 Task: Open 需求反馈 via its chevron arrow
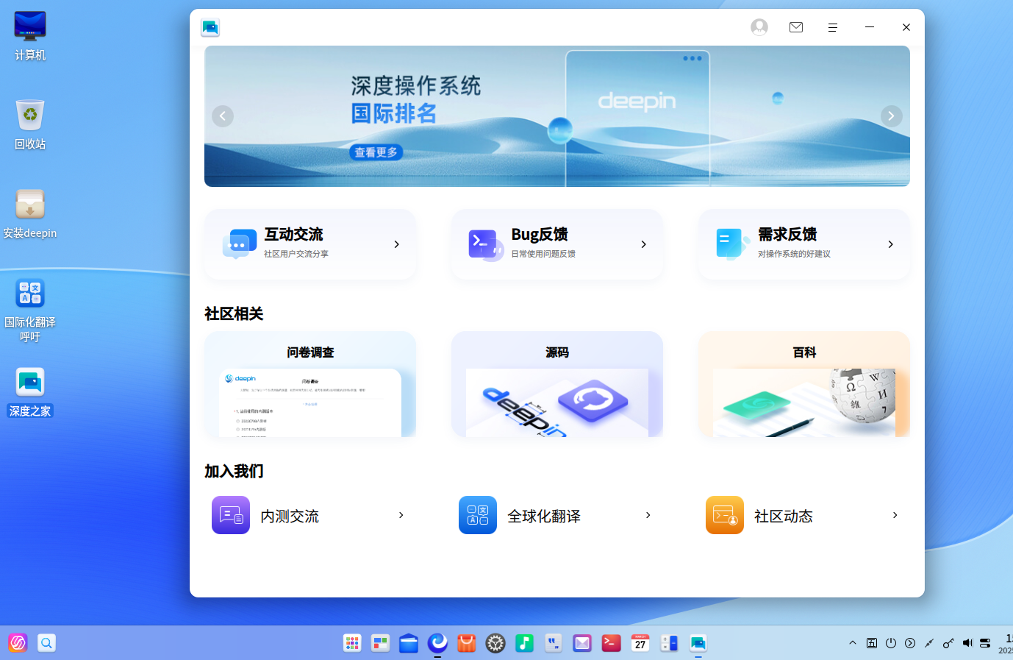pos(891,244)
